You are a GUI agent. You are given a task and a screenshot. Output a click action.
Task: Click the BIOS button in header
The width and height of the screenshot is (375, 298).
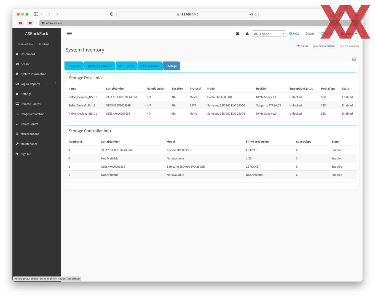[294, 34]
